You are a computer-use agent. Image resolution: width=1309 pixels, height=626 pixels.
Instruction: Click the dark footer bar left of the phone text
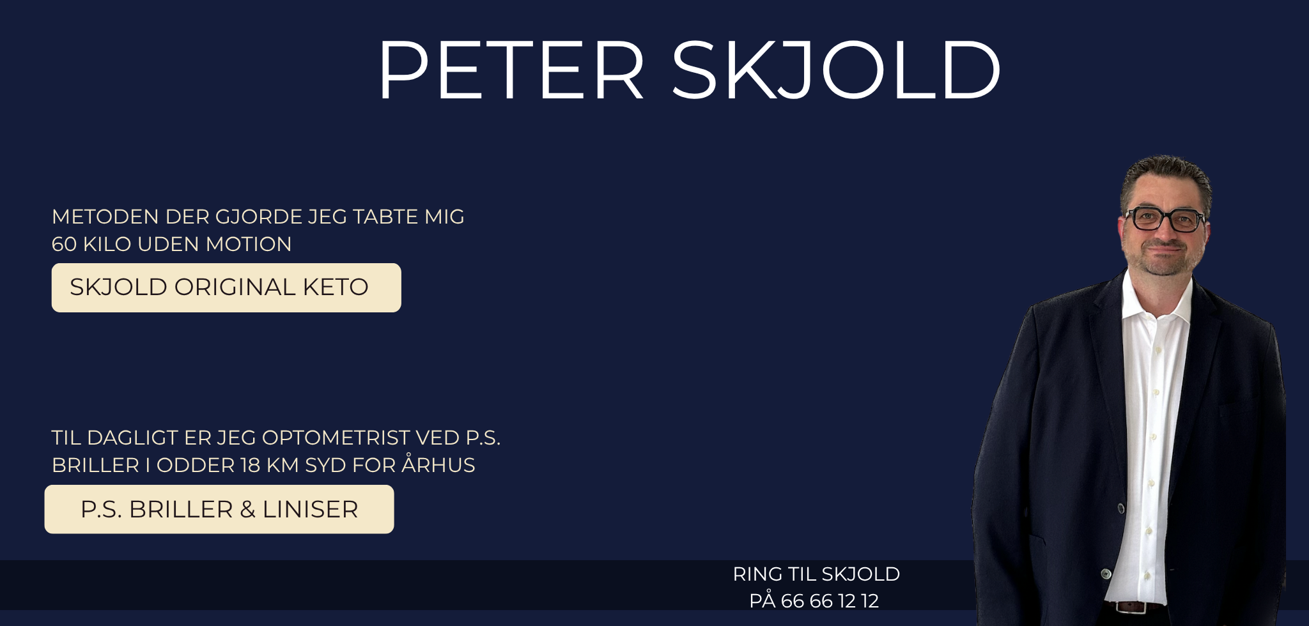point(364,585)
